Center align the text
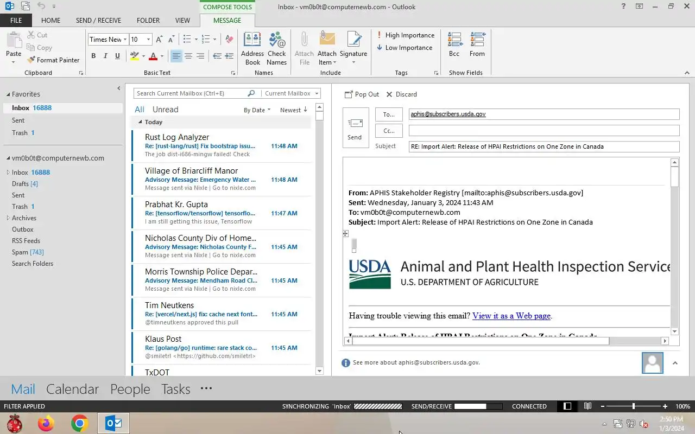695x434 pixels. tap(188, 56)
